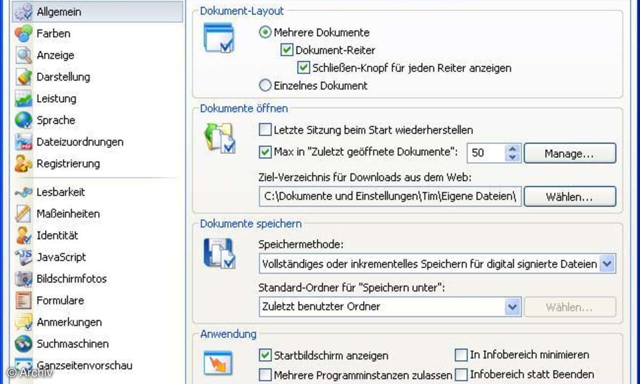Screen dimensions: 640x384
Task: Click the Registrierung user icon
Action: tap(23, 164)
